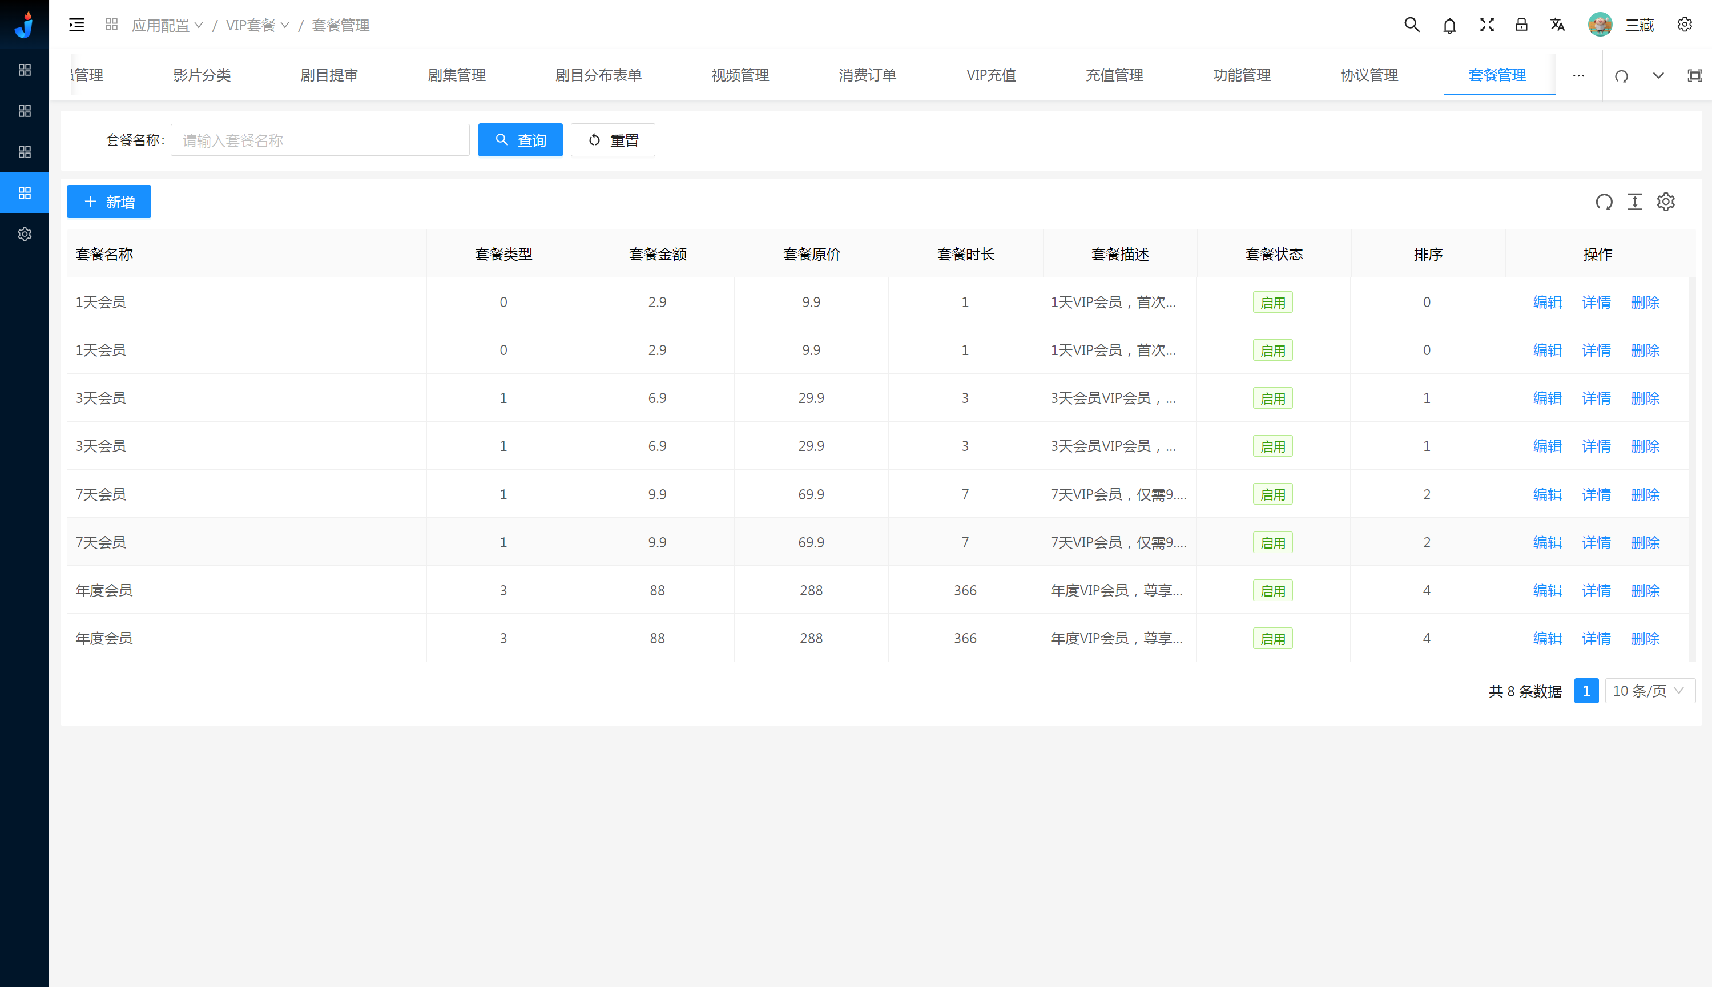Click the lock screen icon

(1521, 25)
